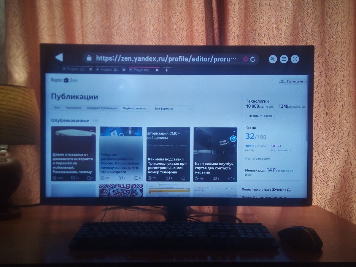Select the Все publications filter
Image resolution: width=356 pixels, height=267 pixels.
click(x=57, y=108)
